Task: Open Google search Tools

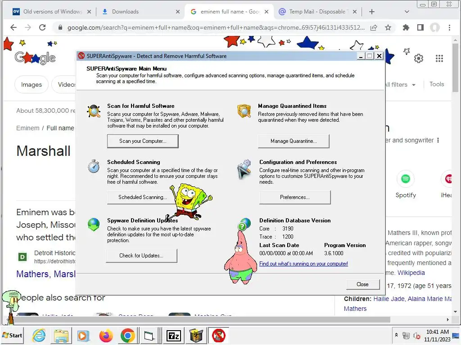Action: click(x=437, y=84)
